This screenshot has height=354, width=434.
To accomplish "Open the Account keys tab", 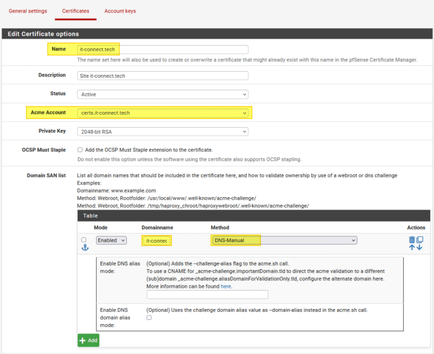I will pos(120,11).
